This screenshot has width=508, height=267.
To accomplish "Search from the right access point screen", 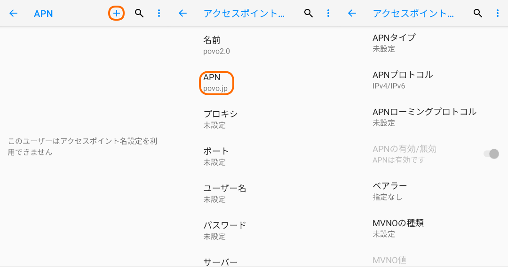I will [478, 13].
